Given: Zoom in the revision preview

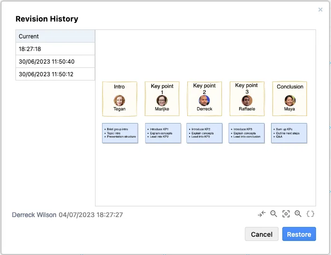Looking at the screenshot, I should (x=298, y=214).
